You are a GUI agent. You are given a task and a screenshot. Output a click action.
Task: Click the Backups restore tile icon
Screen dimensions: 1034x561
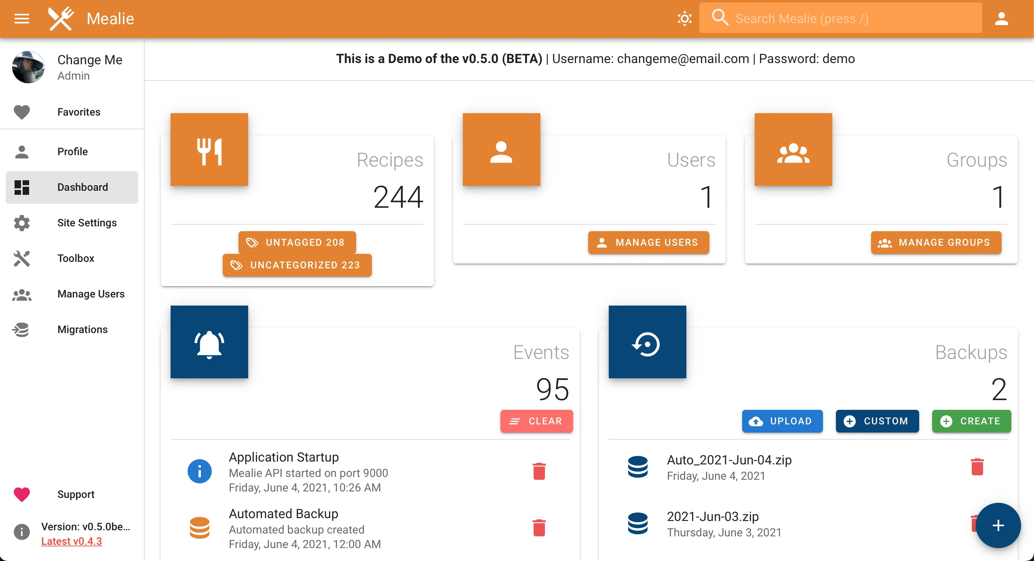[x=647, y=342]
